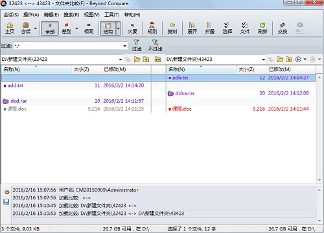Screen dimensions: 324x233
Task: Open the 视图(V) menu
Action: (x=91, y=15)
